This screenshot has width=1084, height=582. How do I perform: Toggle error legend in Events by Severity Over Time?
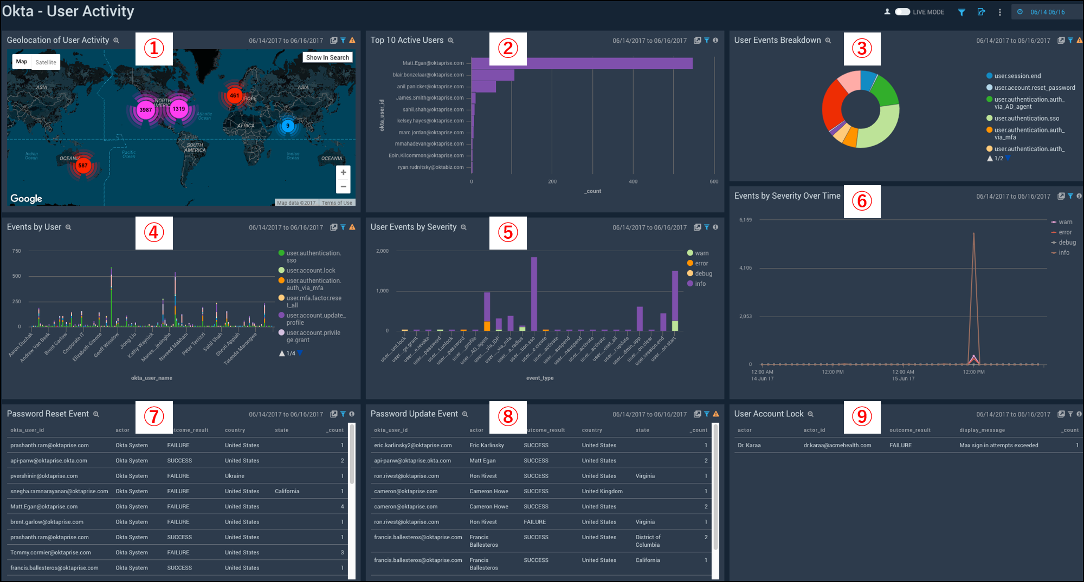pos(1061,232)
